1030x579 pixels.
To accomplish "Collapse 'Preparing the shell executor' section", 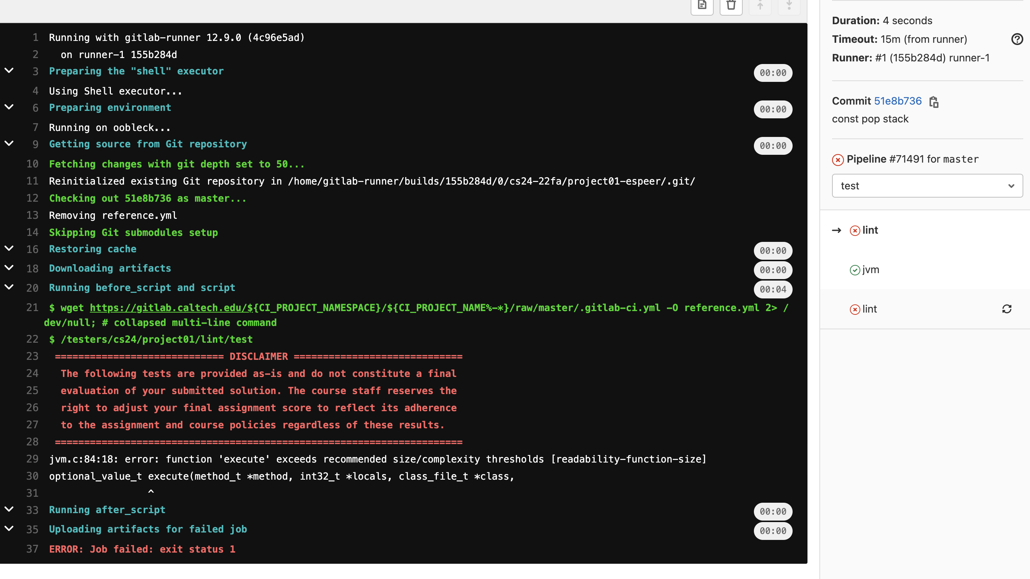I will 9,71.
